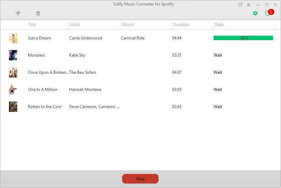Image resolution: width=281 pixels, height=188 pixels.
Task: Click the Once Upon A Broken album thumbnail
Action: coord(13,72)
